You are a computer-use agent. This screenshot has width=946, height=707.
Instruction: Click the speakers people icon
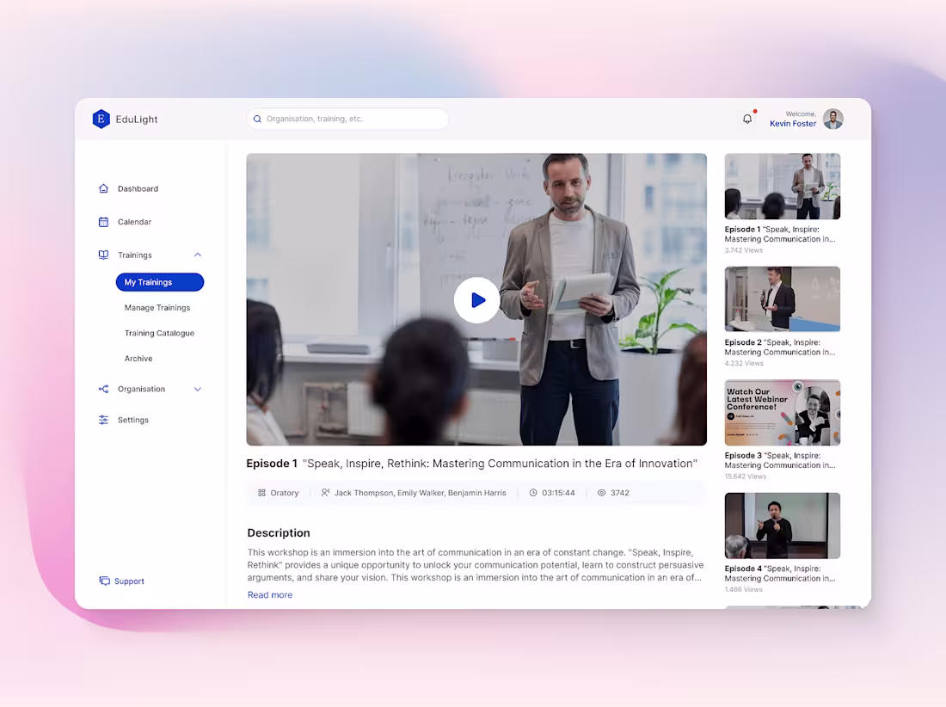coord(325,493)
